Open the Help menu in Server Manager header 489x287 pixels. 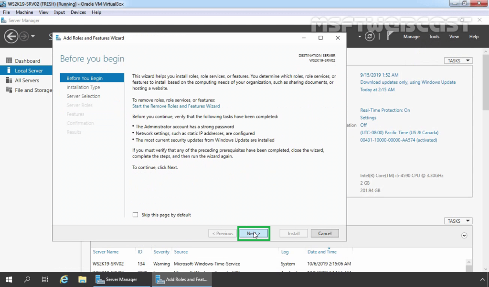pyautogui.click(x=474, y=37)
